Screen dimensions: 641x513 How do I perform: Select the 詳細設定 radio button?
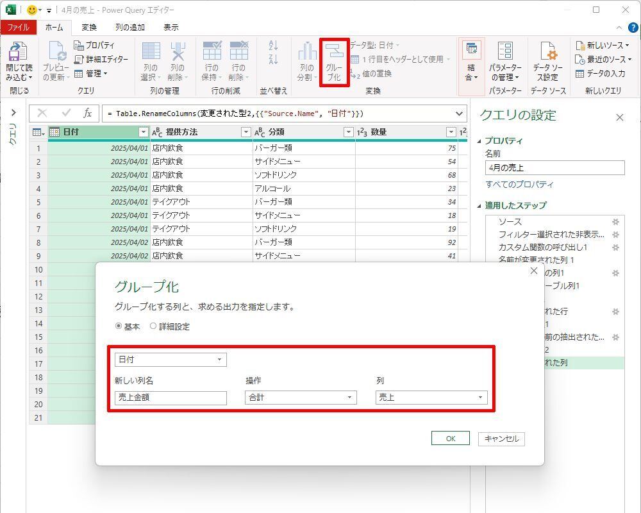pos(153,326)
